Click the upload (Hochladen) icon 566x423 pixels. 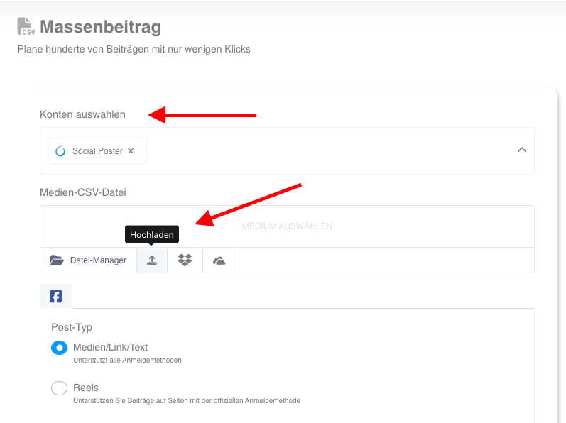pos(152,260)
